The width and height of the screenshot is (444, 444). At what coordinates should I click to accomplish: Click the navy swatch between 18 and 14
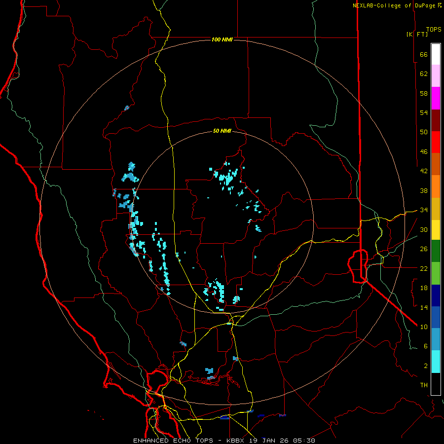click(436, 296)
